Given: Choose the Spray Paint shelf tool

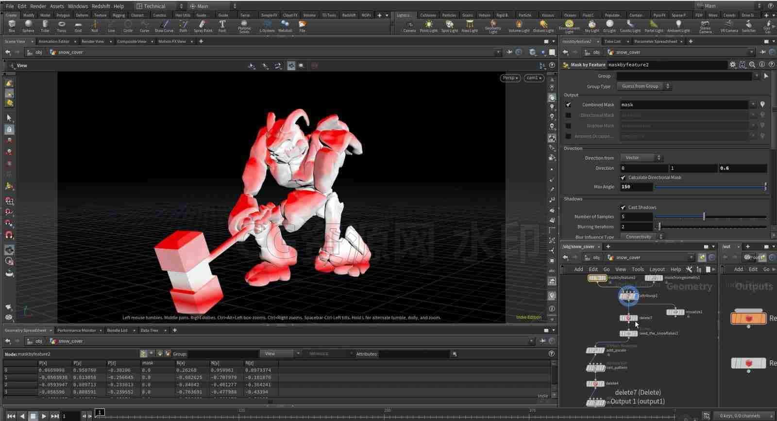Looking at the screenshot, I should 203,26.
